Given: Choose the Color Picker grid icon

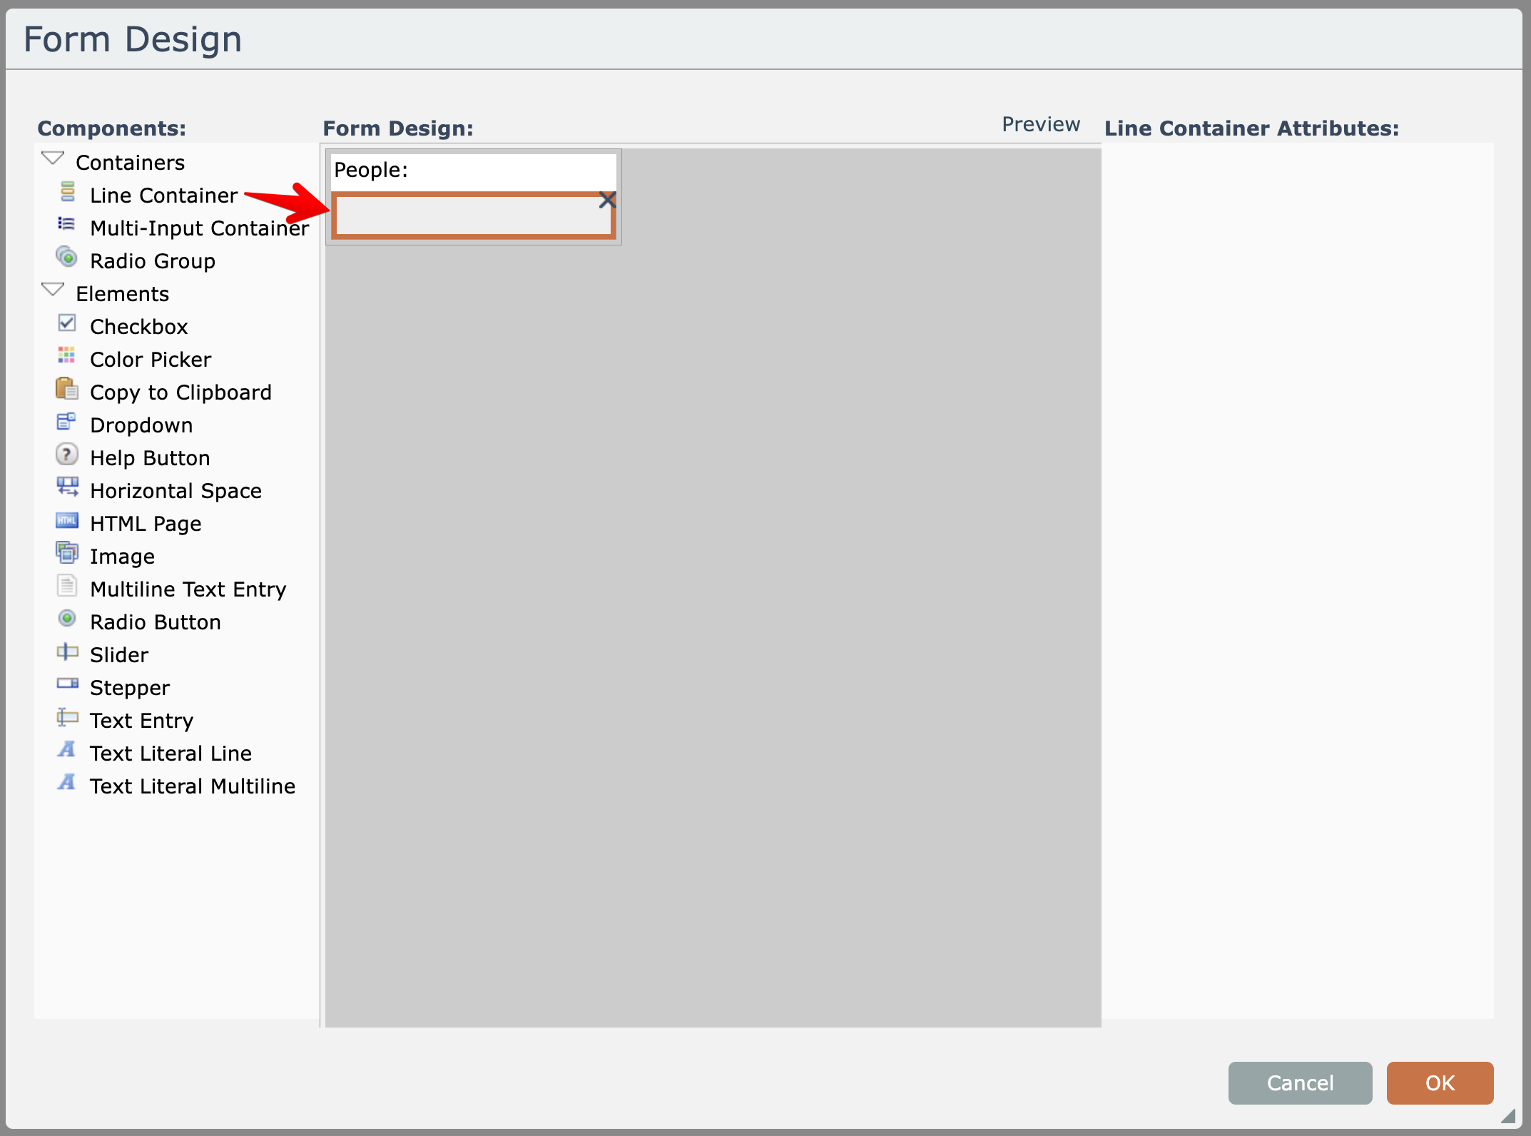Looking at the screenshot, I should [x=66, y=355].
